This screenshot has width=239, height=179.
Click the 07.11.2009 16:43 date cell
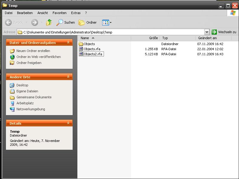tap(210, 54)
